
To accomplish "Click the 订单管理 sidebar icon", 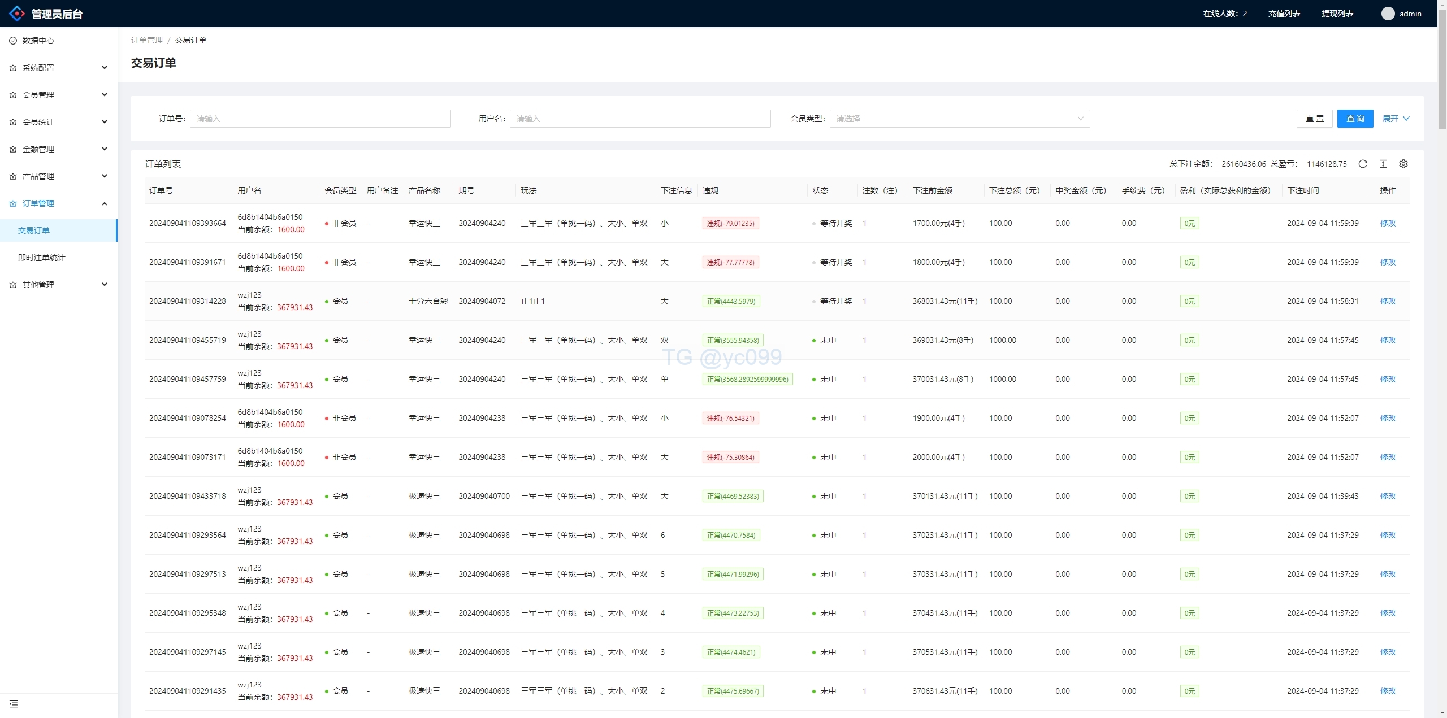I will [x=13, y=203].
